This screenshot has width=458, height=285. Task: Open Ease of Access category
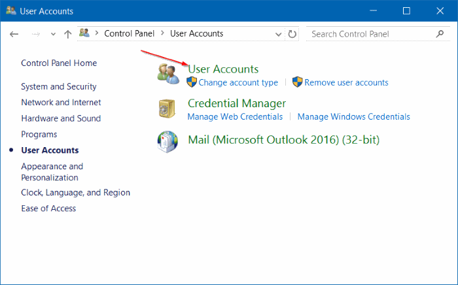pyautogui.click(x=48, y=209)
